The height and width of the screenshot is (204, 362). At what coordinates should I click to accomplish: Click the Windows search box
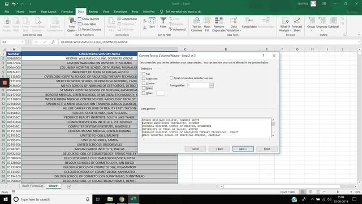click(x=51, y=199)
